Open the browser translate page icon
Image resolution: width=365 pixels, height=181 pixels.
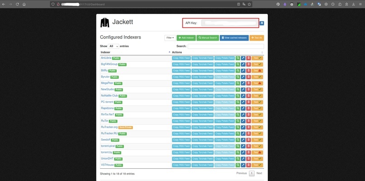pos(244,4)
